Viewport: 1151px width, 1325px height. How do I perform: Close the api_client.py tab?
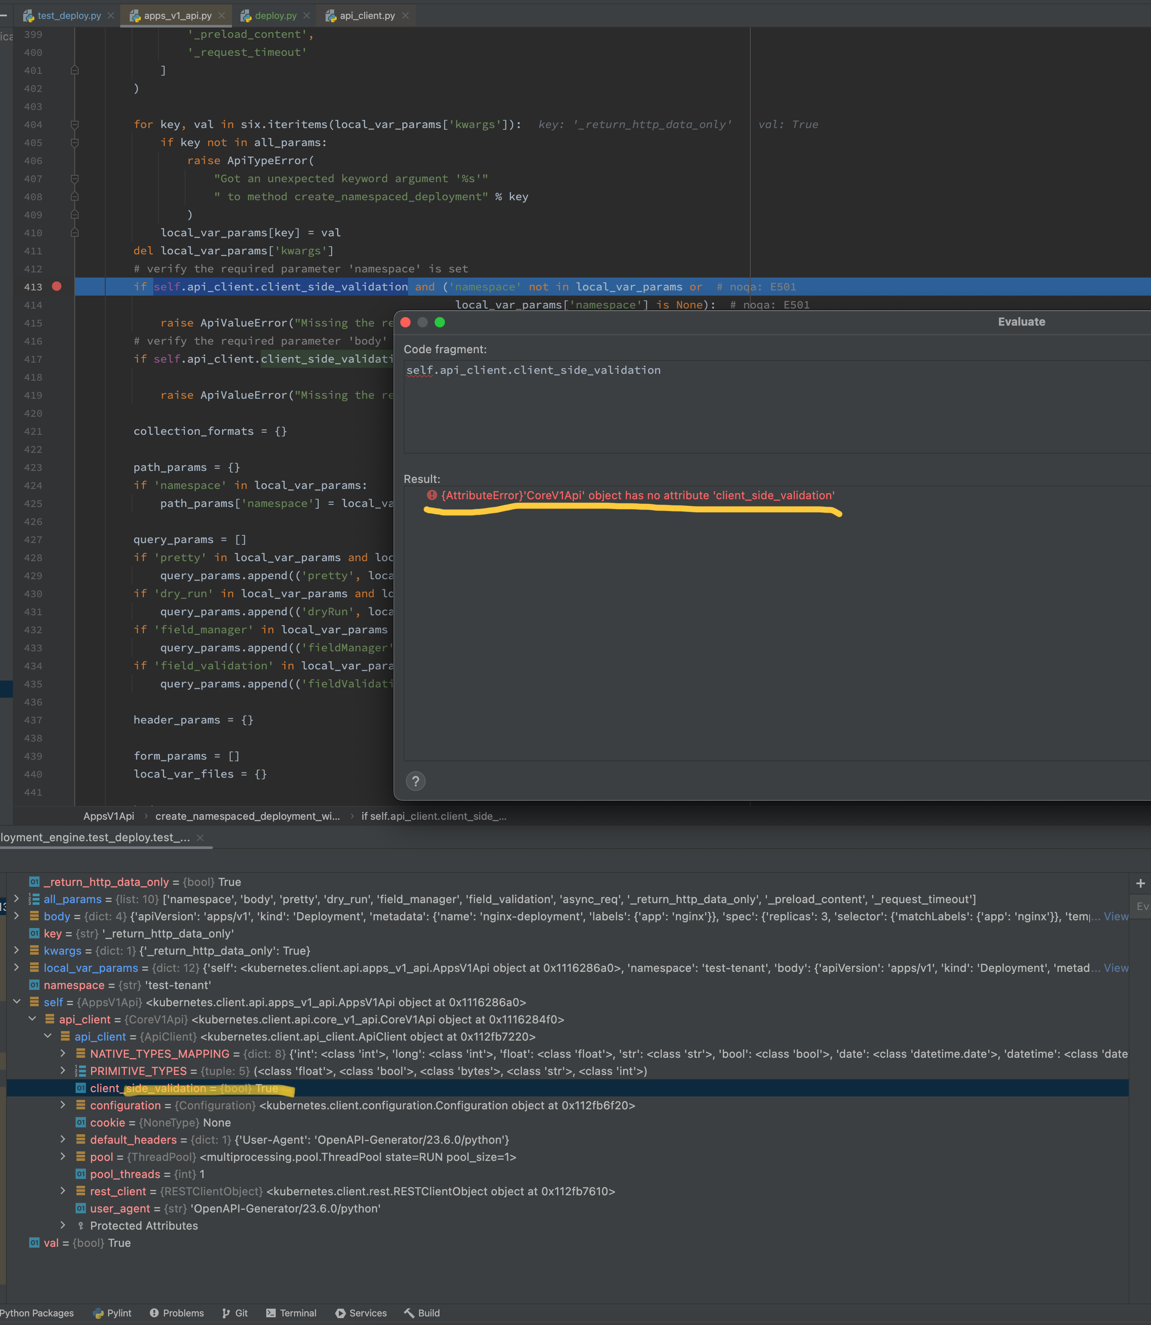tap(405, 15)
